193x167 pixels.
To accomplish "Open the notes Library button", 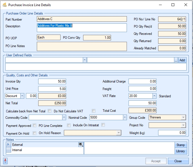I will pyautogui.click(x=180, y=151).
